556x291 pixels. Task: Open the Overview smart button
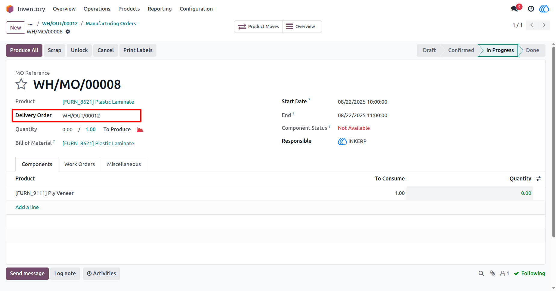pos(302,27)
